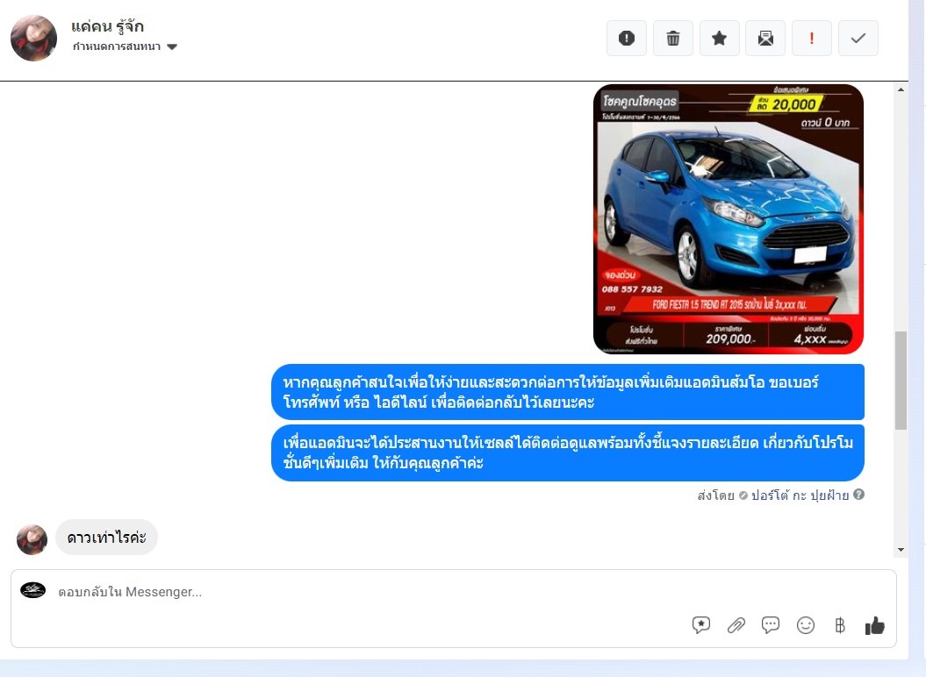Open saved replies star bubble icon

click(x=701, y=625)
